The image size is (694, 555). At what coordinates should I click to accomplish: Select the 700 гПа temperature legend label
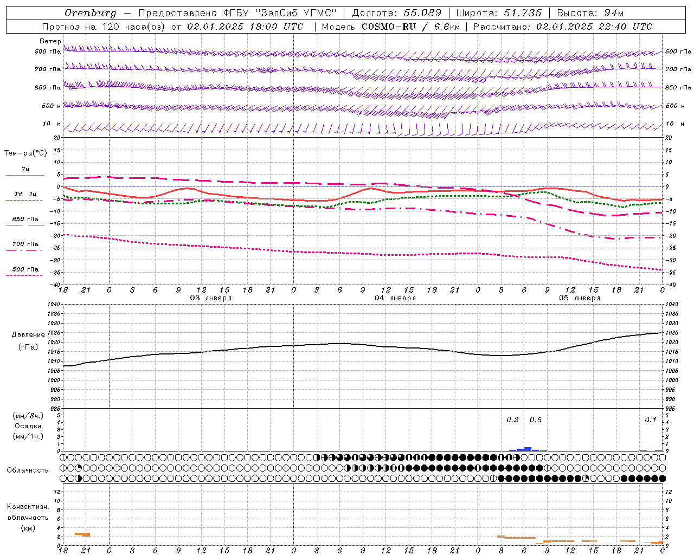pyautogui.click(x=25, y=244)
